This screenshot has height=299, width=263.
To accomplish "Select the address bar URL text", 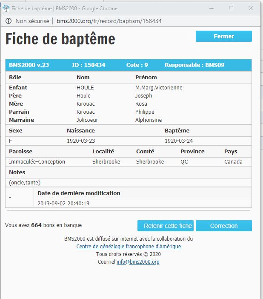I will pyautogui.click(x=109, y=21).
